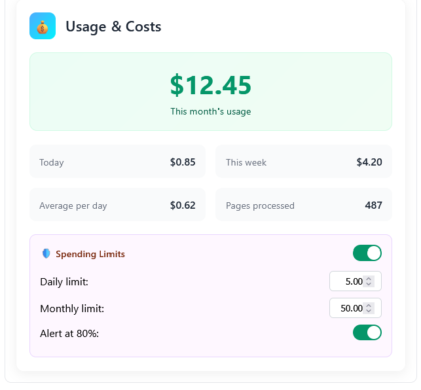421x390 pixels.
Task: Increase the Daily limit with up arrow
Action: 369,279
